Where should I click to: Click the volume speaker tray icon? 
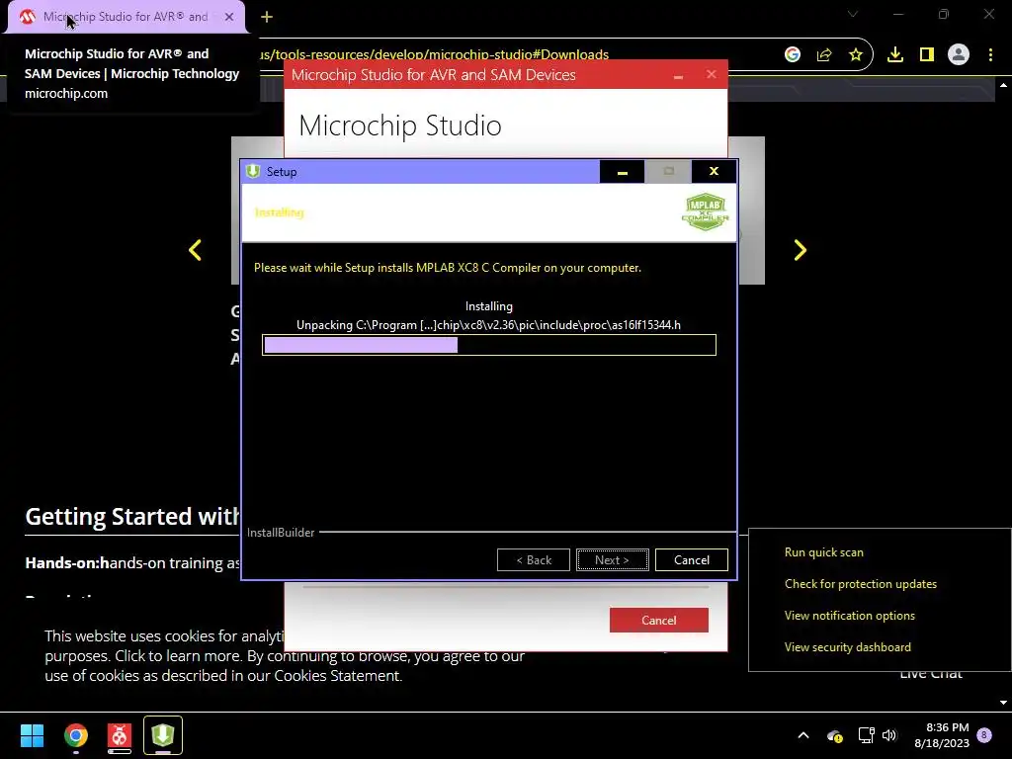pos(889,735)
